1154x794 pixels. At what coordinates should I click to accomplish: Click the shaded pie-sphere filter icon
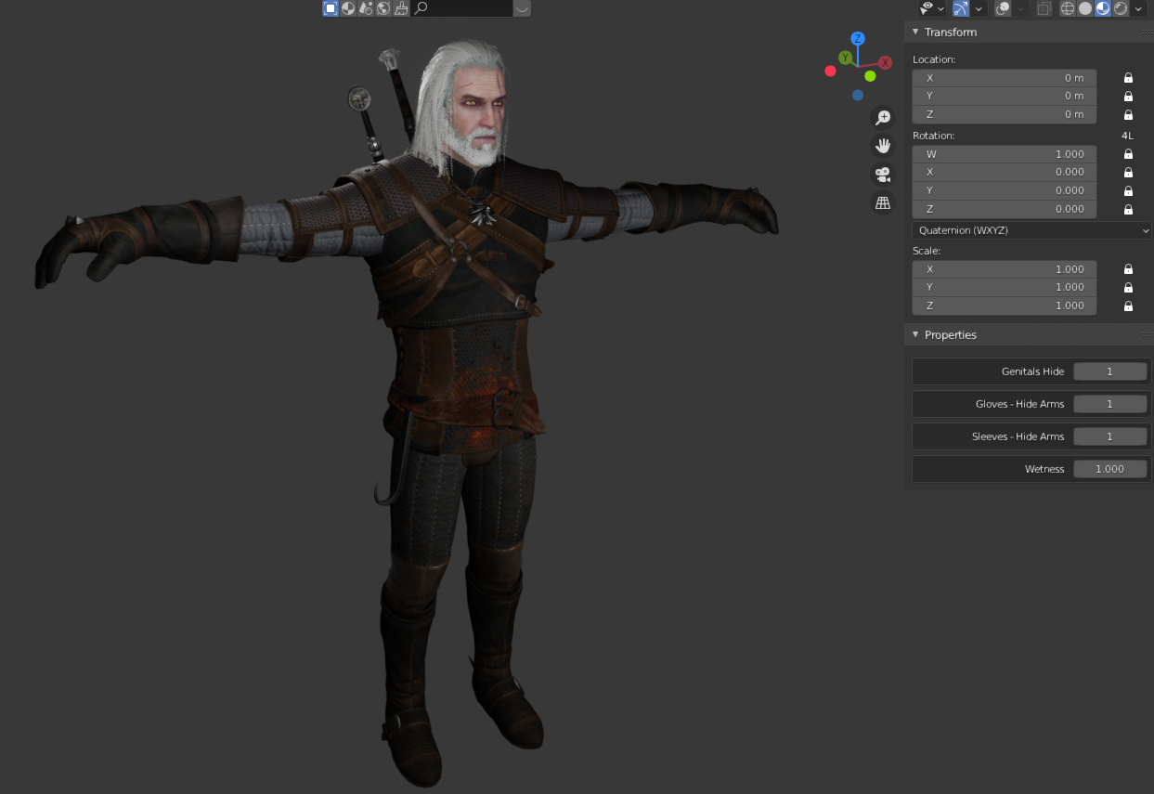point(348,8)
